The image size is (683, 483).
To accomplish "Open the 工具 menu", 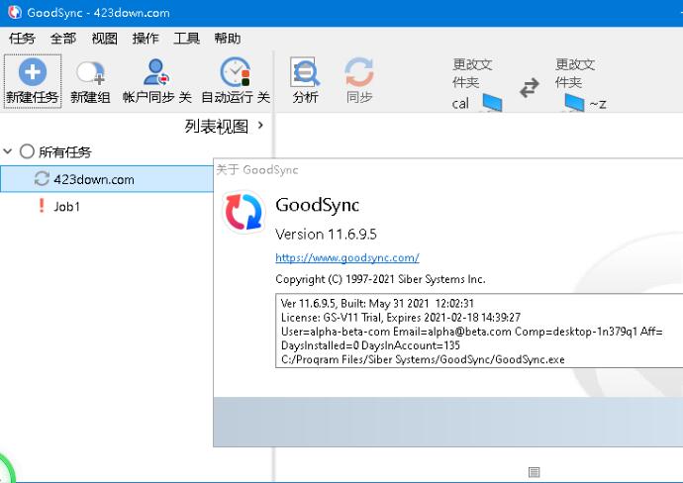I will (x=186, y=39).
